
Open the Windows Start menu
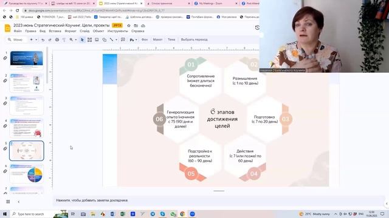tap(5, 214)
